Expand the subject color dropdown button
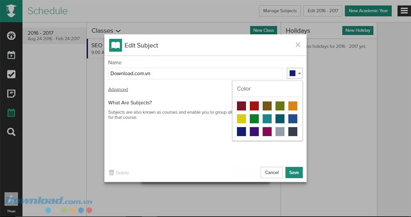This screenshot has width=411, height=217. click(x=295, y=73)
